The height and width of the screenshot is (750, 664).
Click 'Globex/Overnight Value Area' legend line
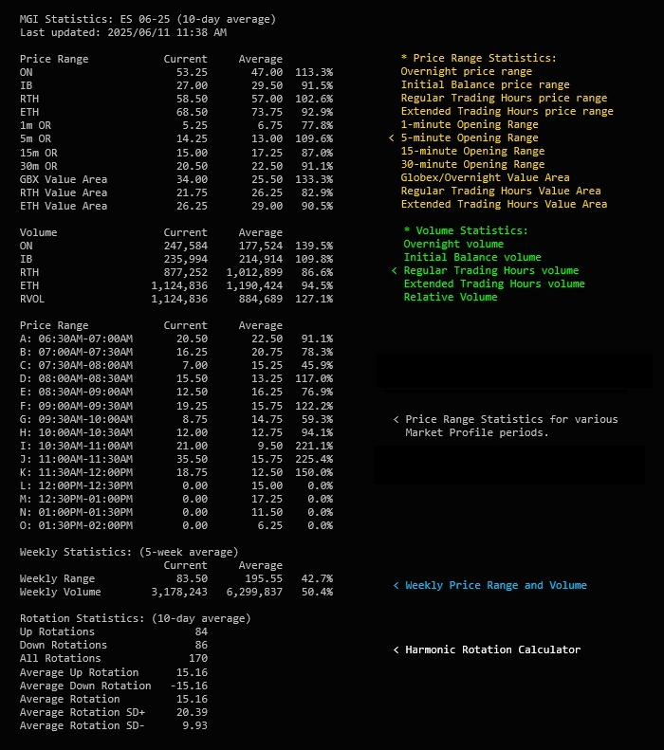(485, 177)
